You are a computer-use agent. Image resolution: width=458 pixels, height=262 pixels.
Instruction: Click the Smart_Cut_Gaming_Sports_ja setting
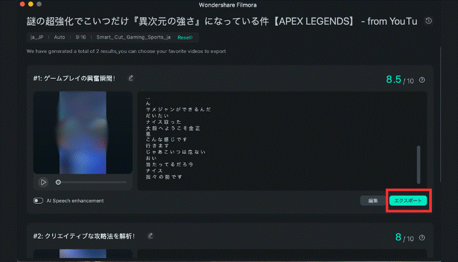(x=133, y=37)
